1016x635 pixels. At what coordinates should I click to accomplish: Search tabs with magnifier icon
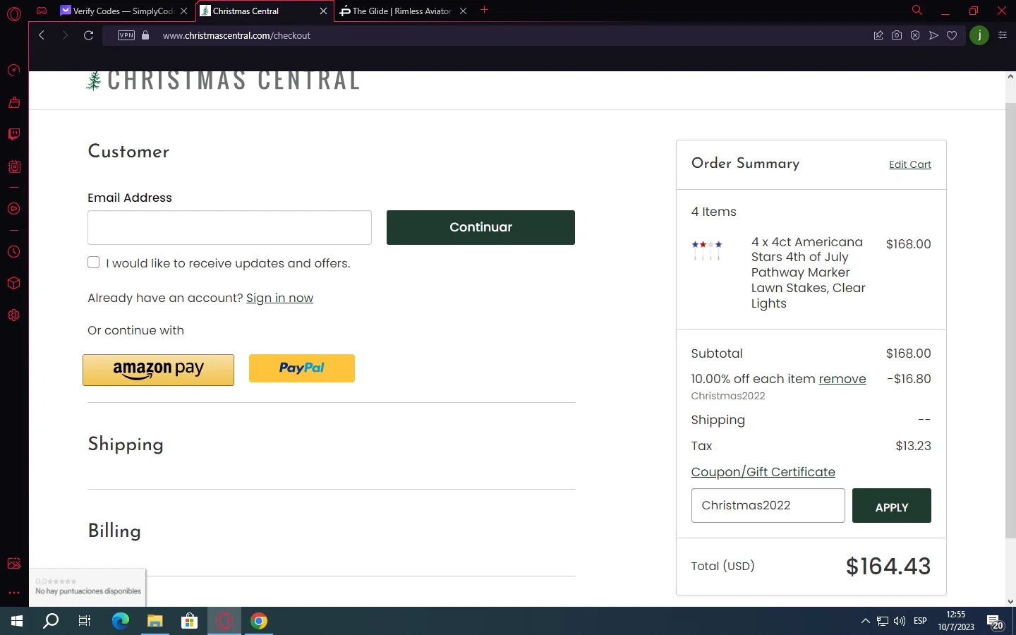917,11
